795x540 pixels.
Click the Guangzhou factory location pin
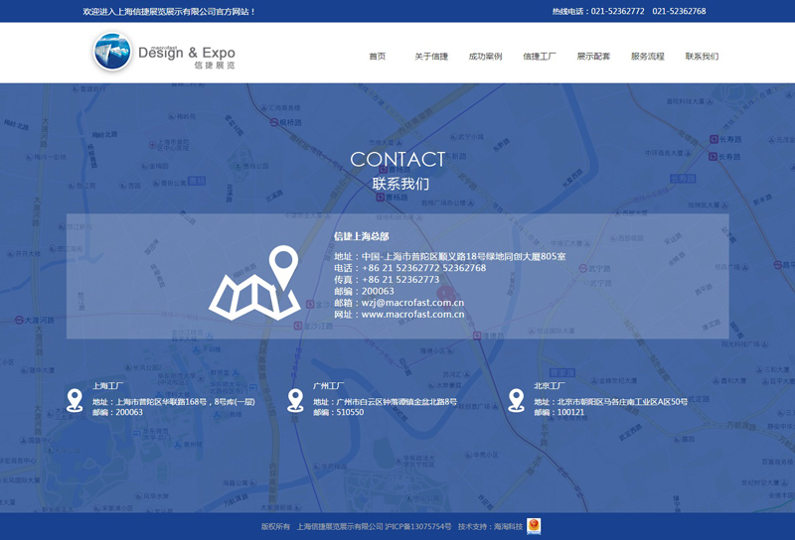tap(295, 400)
